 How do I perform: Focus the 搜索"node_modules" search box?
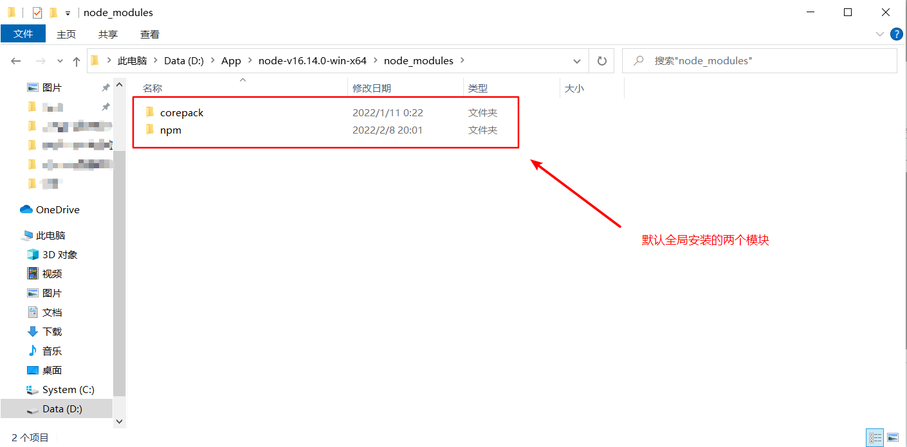760,61
